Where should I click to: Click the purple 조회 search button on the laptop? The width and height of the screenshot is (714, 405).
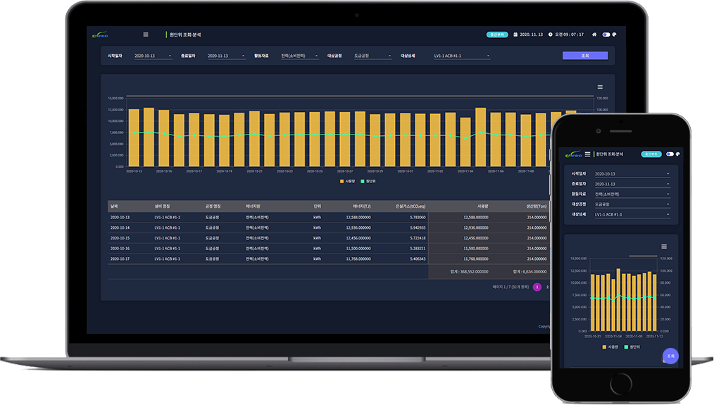pos(585,56)
